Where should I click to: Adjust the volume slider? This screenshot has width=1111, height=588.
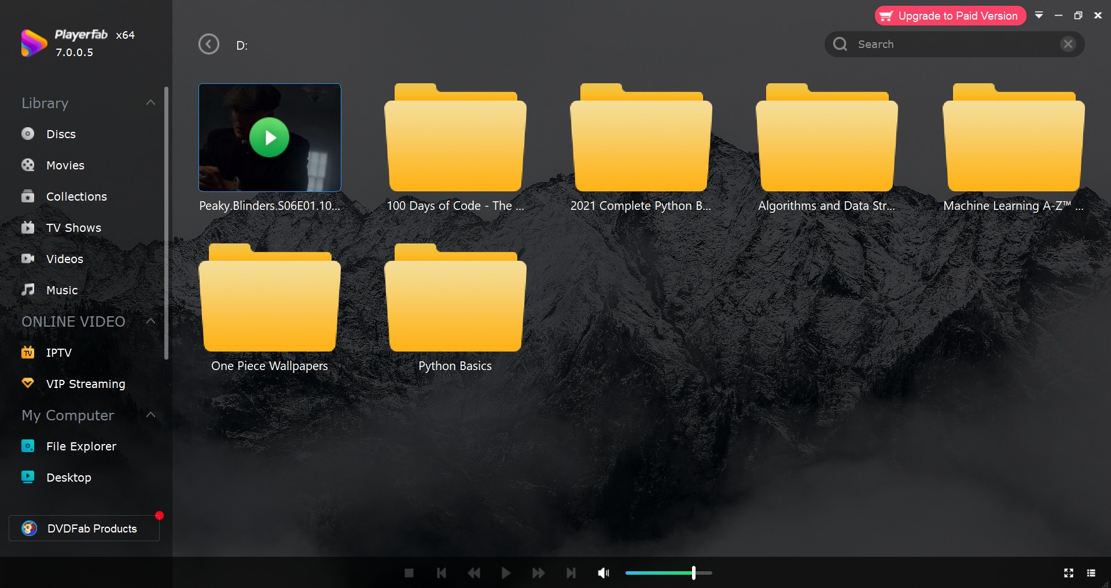click(669, 573)
